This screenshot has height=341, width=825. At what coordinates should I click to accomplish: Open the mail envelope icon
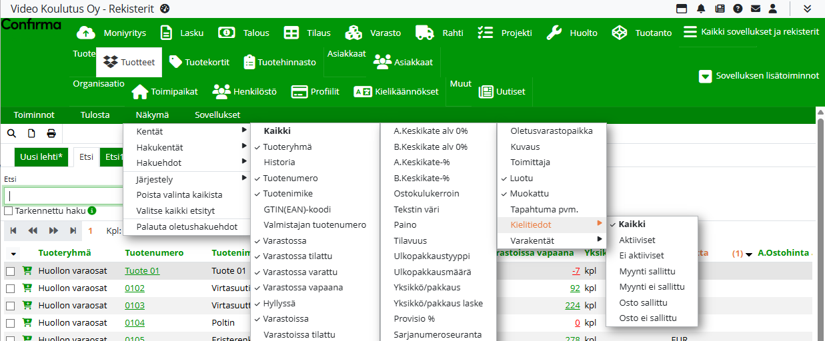tap(755, 9)
